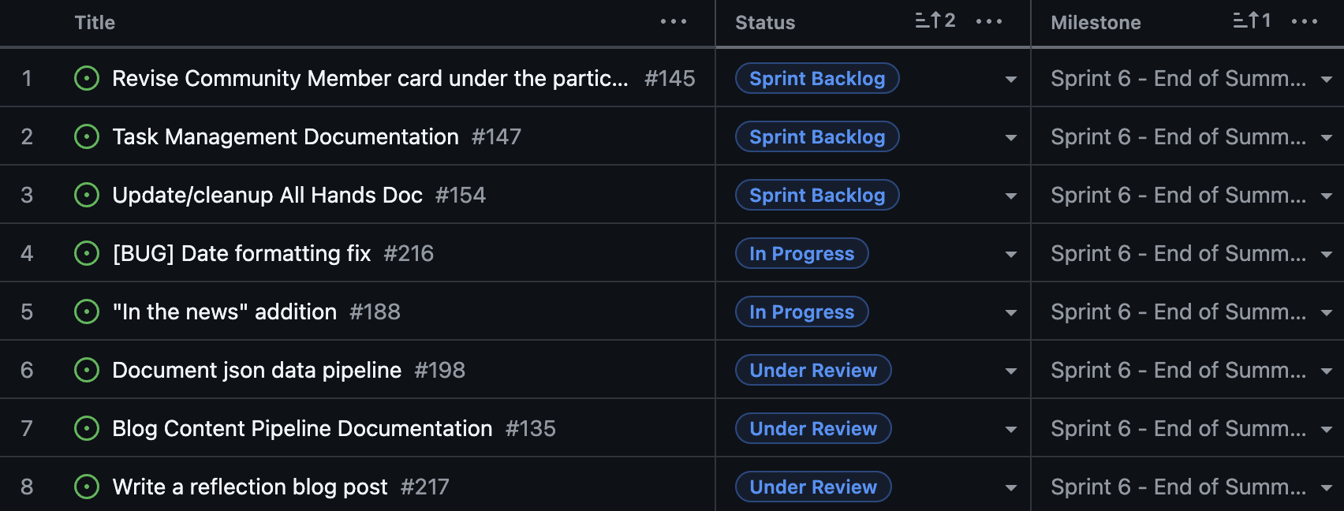Open the Milestone column options menu
Image resolution: width=1344 pixels, height=511 pixels.
(x=1305, y=21)
